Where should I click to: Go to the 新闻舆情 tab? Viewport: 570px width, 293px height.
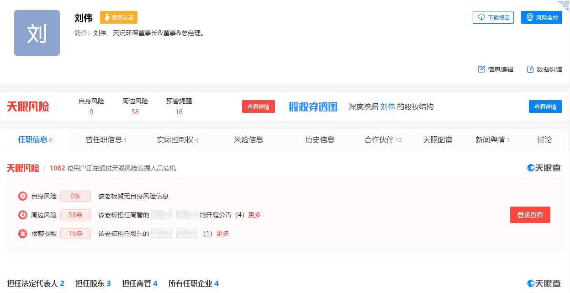coord(492,140)
